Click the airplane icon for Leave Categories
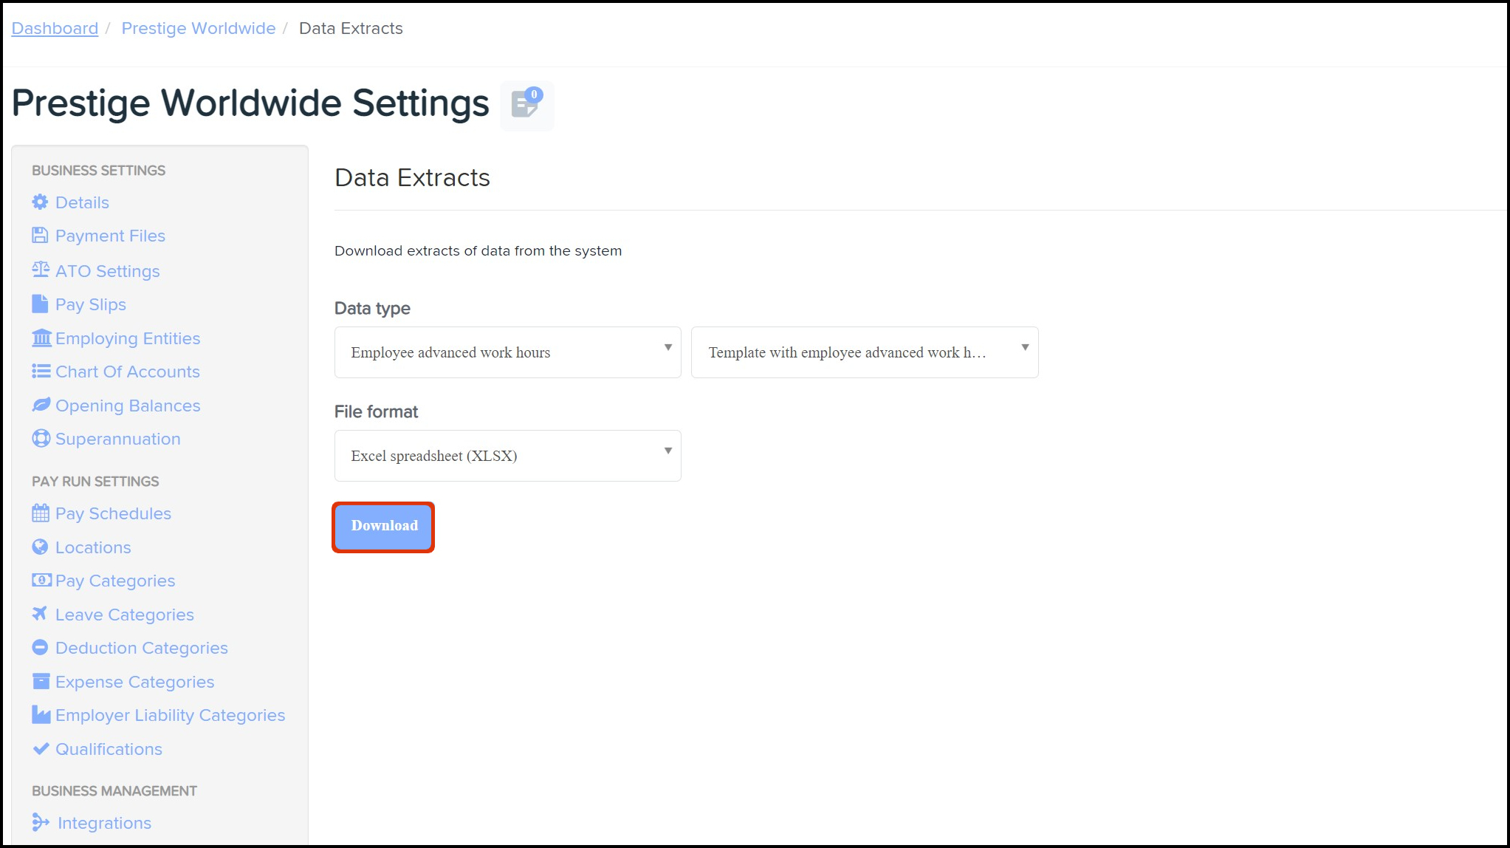 coord(40,613)
